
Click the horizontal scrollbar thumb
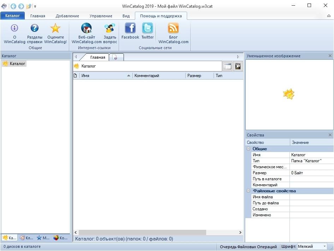(142, 233)
